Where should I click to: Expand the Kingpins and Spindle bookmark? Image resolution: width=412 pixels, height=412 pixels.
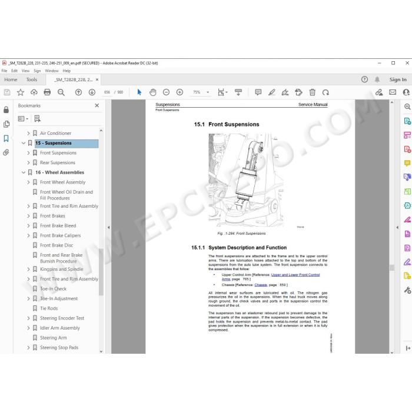coord(28,270)
